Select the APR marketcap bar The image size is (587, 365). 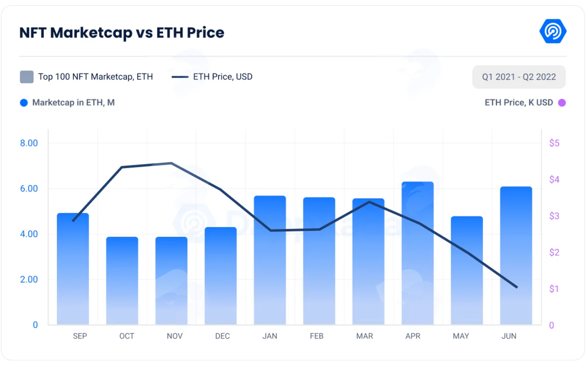pyautogui.click(x=417, y=253)
